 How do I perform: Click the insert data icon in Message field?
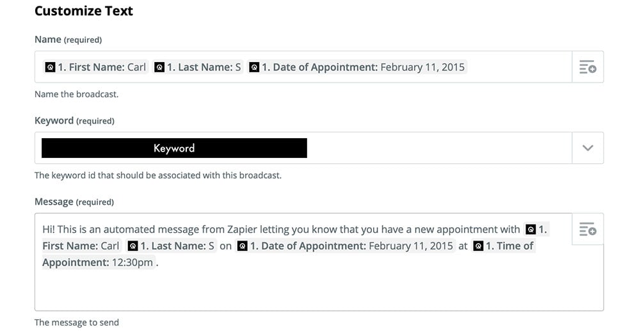[x=588, y=230]
